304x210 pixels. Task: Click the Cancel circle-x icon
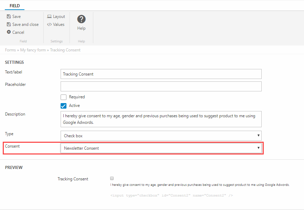point(9,32)
